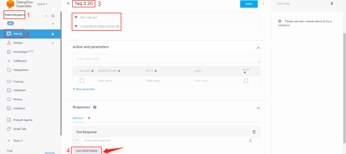Image resolution: width=346 pixels, height=154 pixels.
Task: Add a response tab with plus icon
Action: coord(89,118)
